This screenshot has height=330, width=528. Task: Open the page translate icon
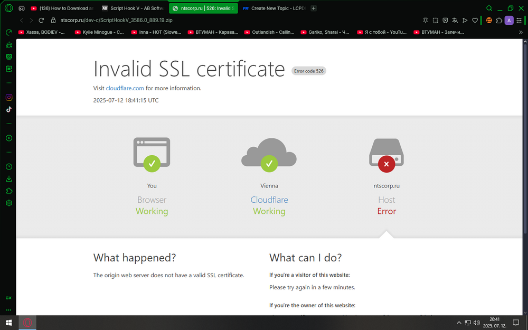455,21
